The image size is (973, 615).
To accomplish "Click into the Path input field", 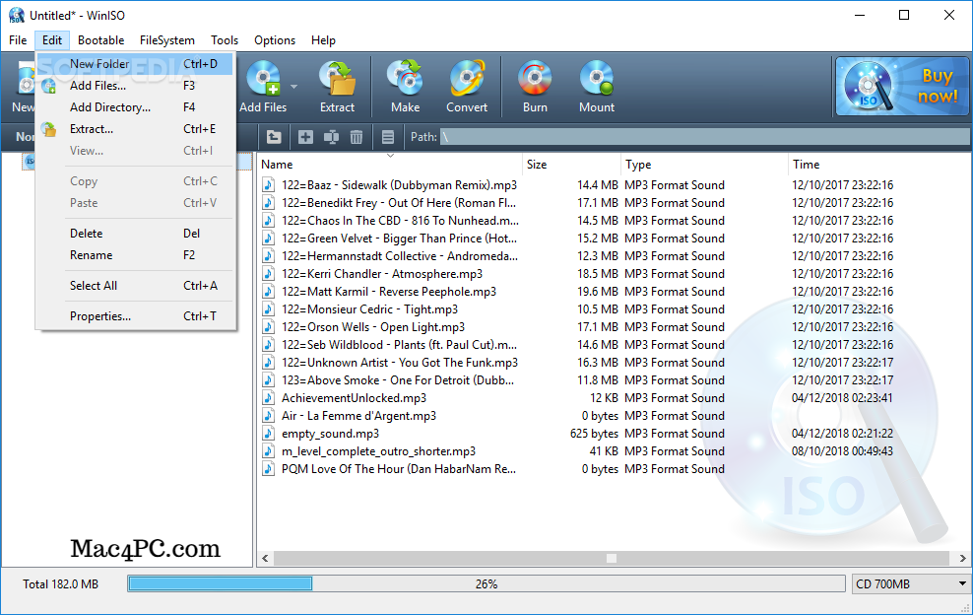I will 704,137.
